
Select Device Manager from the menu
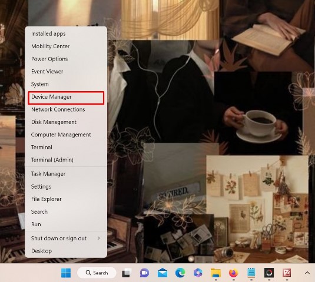coord(66,97)
